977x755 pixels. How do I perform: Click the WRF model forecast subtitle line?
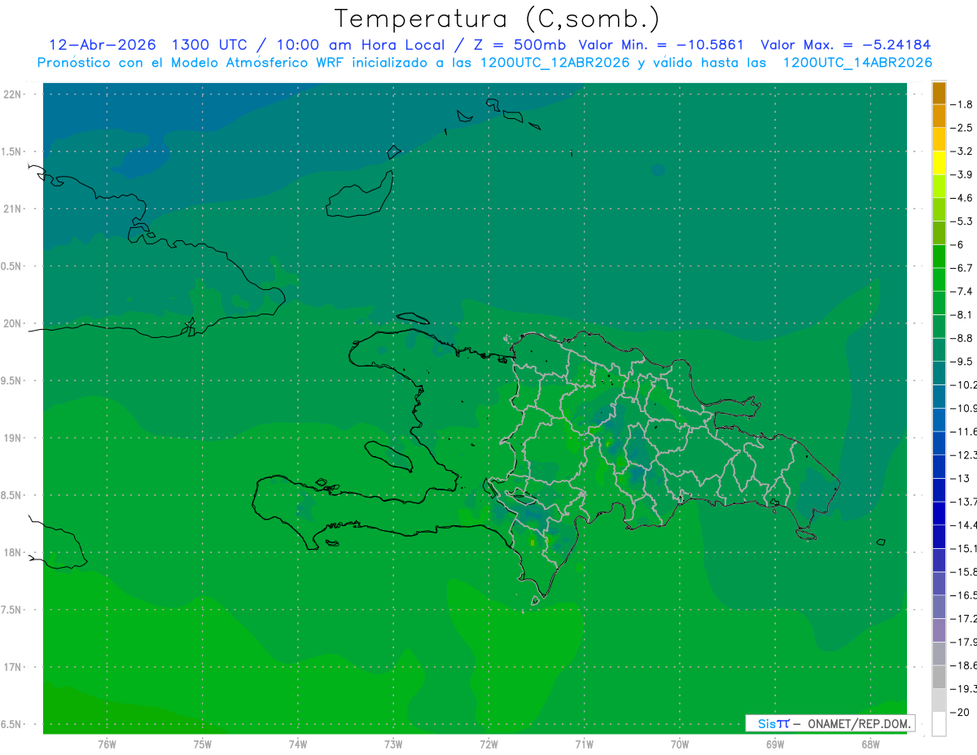(x=485, y=63)
